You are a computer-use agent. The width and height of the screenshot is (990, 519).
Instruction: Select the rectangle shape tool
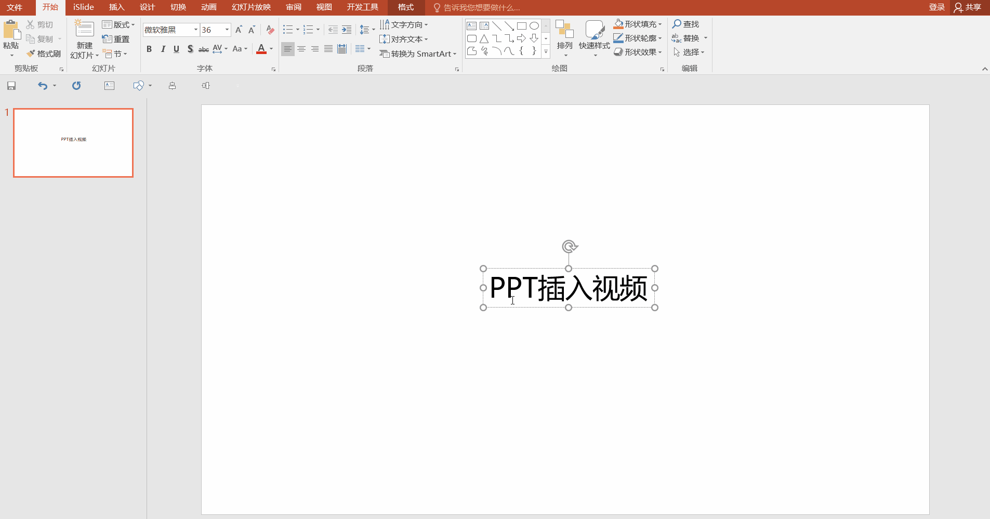click(x=522, y=25)
